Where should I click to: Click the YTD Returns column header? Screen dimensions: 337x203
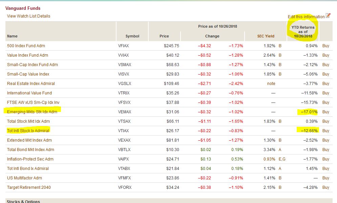pyautogui.click(x=303, y=32)
